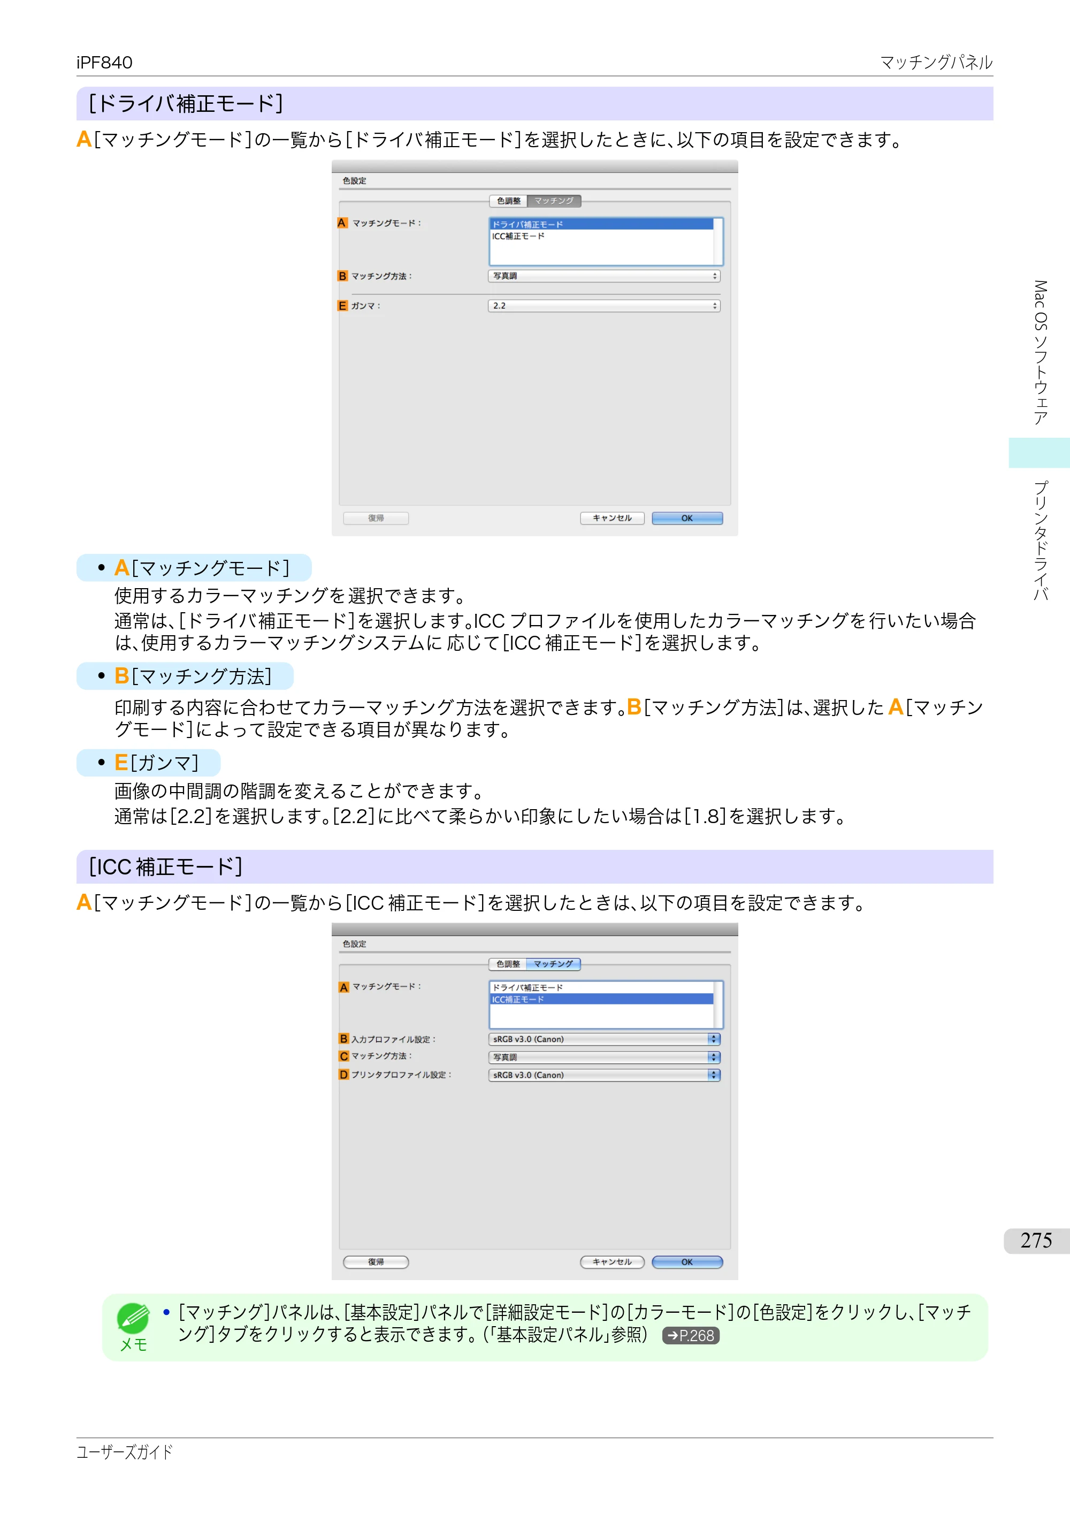Select ICC補正モード in the upper dialog list
This screenshot has height=1514, width=1070.
coord(601,236)
